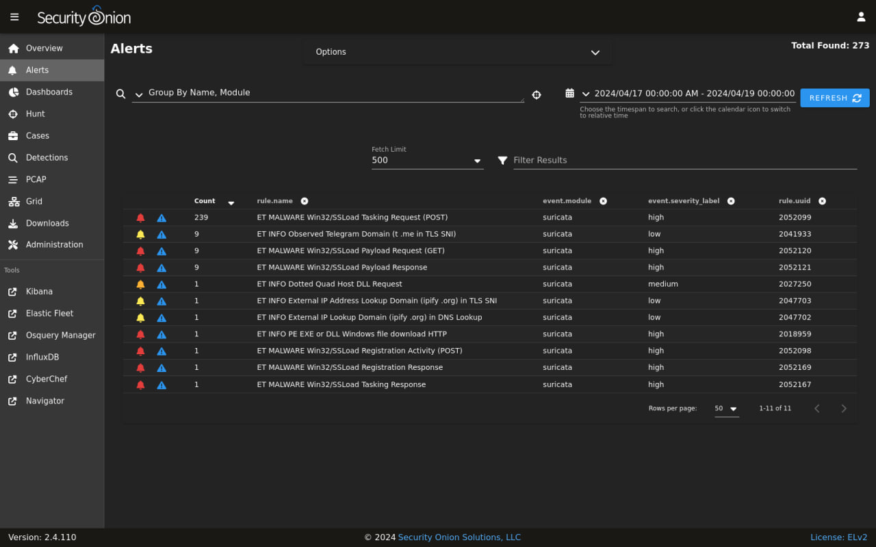
Task: Acknowledge the SSLoad Registration Activity (POST) bell
Action: (141, 351)
